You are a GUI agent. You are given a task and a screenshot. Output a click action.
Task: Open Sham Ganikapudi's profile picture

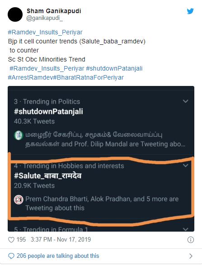pos(15,14)
